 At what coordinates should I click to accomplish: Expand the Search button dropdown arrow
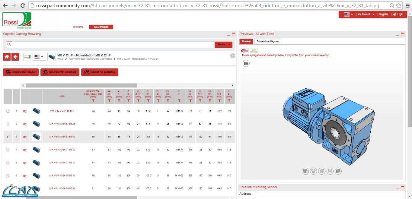230,45
